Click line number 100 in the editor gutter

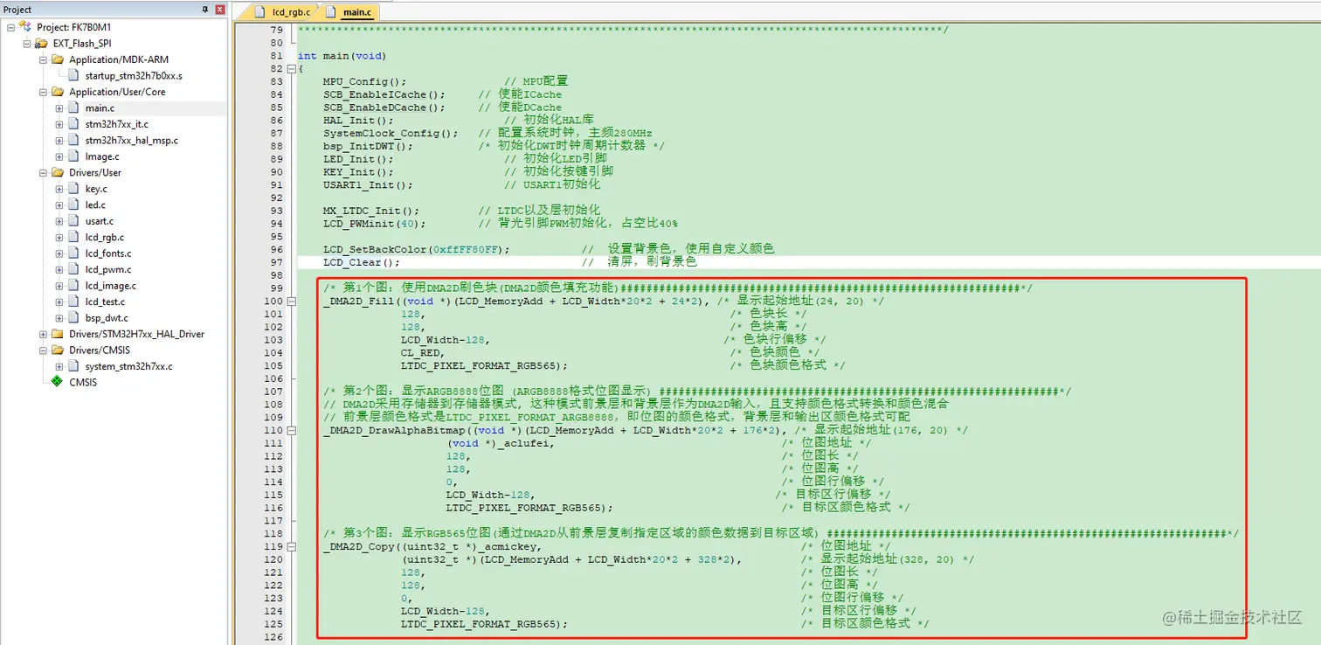[273, 301]
